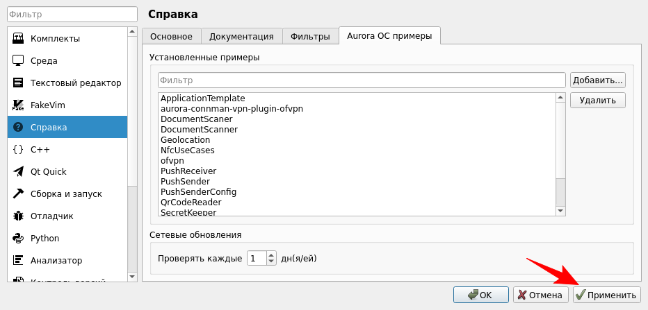Click the Комплекты kits icon in sidebar
The width and height of the screenshot is (648, 310).
click(x=19, y=38)
